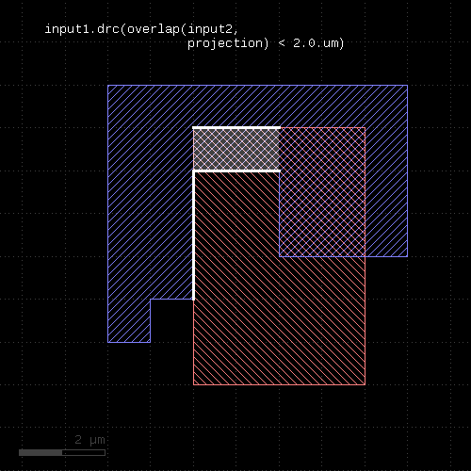Click the black notch under the blue polygon
The height and width of the screenshot is (471, 471).
coord(171,320)
